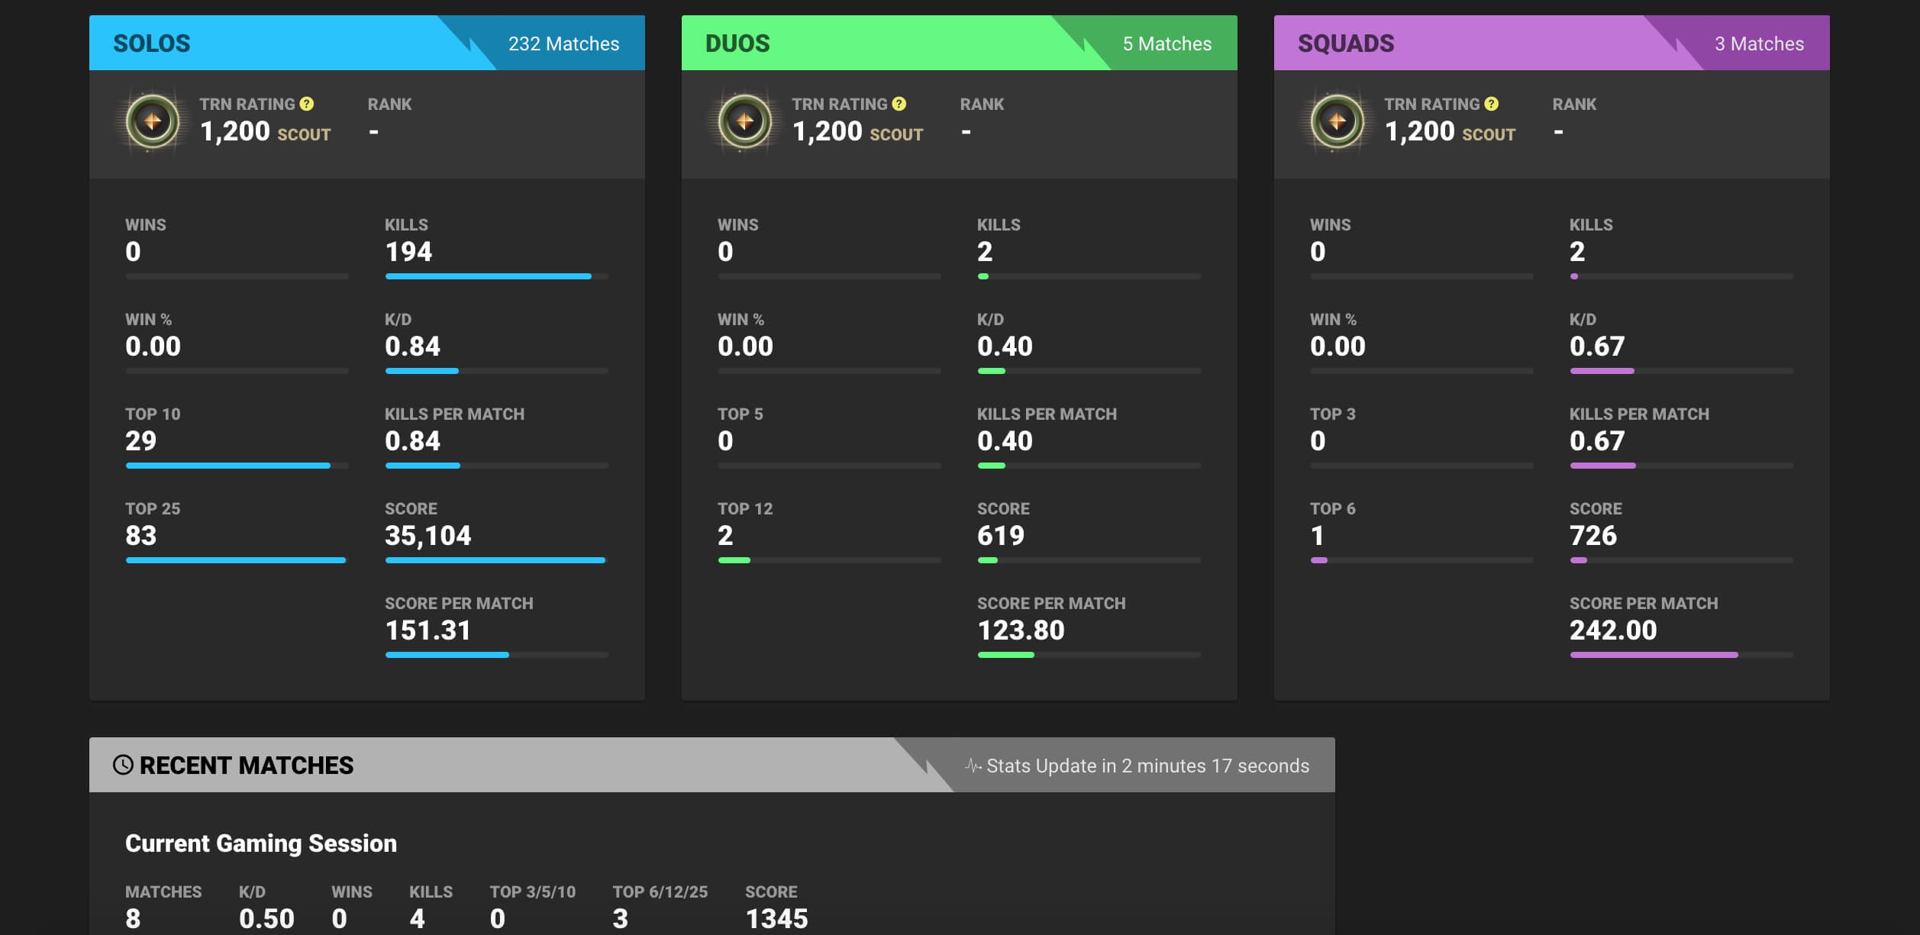Click the Recent Matches clock icon
The width and height of the screenshot is (1920, 935).
click(x=123, y=765)
